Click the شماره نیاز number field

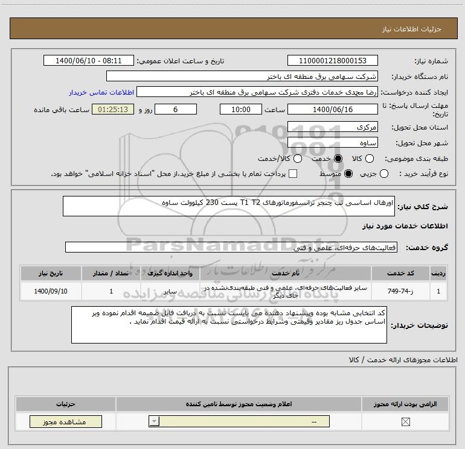coord(332,60)
